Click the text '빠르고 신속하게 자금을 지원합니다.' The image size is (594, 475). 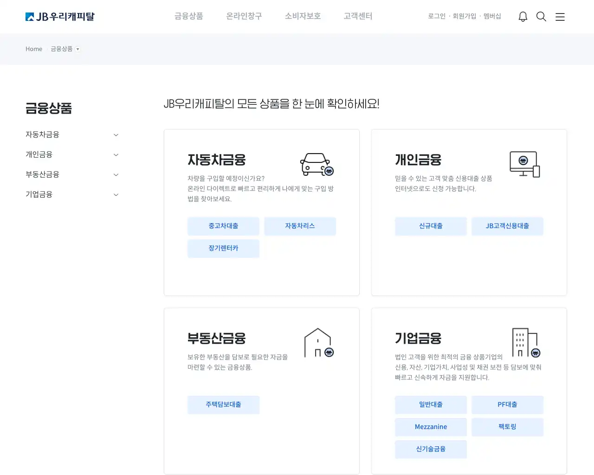(x=442, y=378)
